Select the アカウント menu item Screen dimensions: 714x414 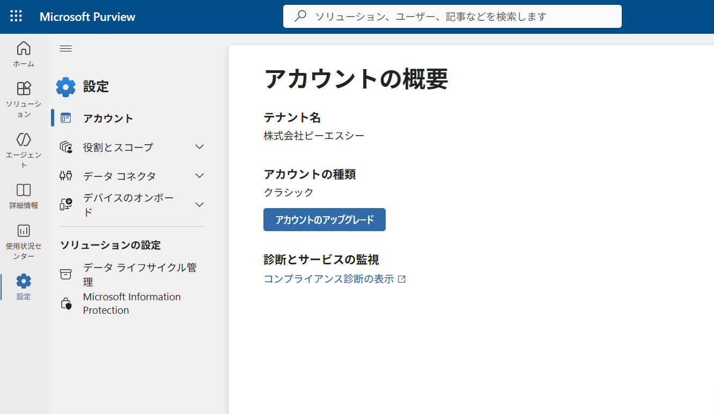[129, 119]
